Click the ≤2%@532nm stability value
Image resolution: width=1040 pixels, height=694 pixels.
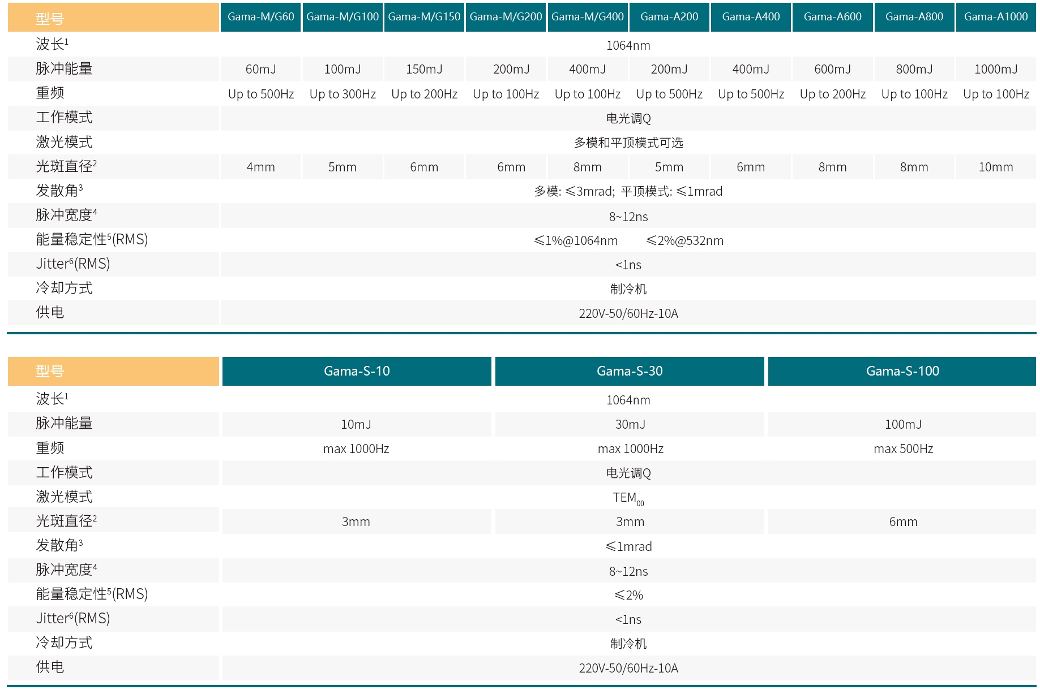[x=685, y=240]
